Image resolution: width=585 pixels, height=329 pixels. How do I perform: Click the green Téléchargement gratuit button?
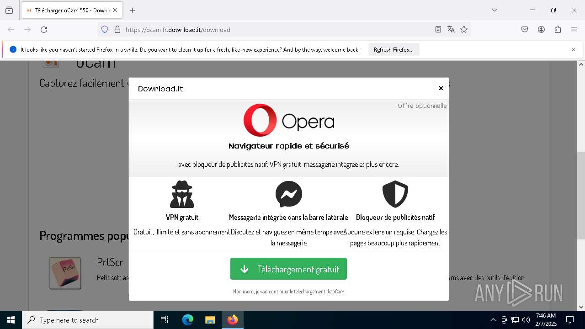(x=288, y=269)
